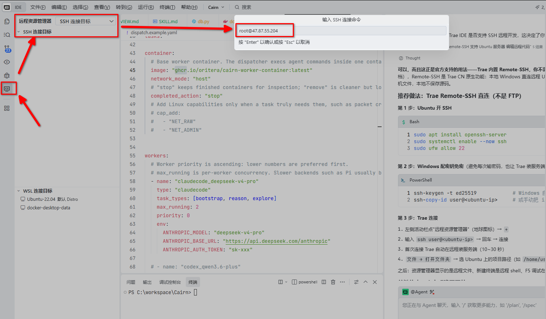
Task: Kill terminal with the trash icon
Action: pos(333,282)
